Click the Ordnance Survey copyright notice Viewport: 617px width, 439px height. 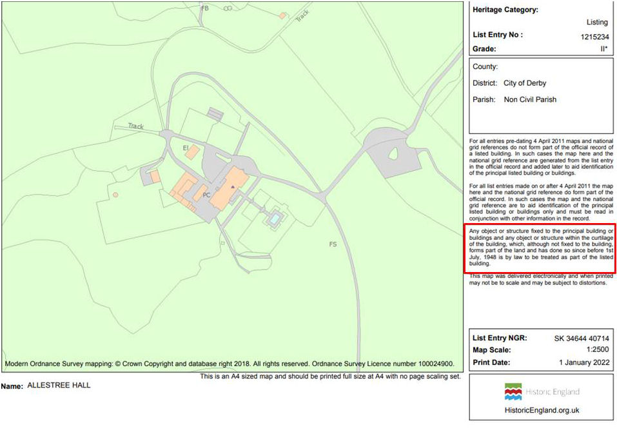(x=229, y=364)
